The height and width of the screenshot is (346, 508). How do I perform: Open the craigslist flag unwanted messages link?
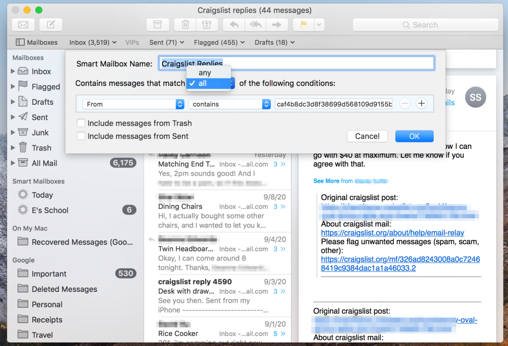click(x=400, y=264)
